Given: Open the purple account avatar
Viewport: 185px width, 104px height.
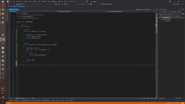Looking at the screenshot, I should (170, 1).
